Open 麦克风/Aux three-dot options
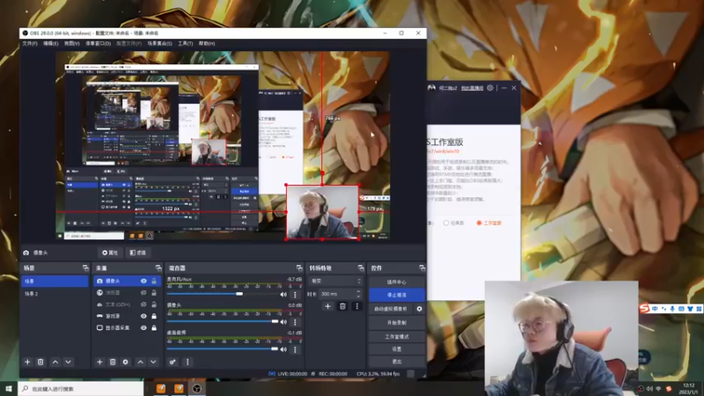704x396 pixels. (295, 295)
